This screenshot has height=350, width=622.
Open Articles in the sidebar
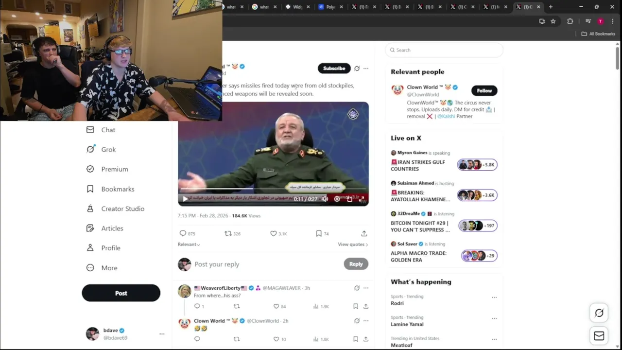105,228
